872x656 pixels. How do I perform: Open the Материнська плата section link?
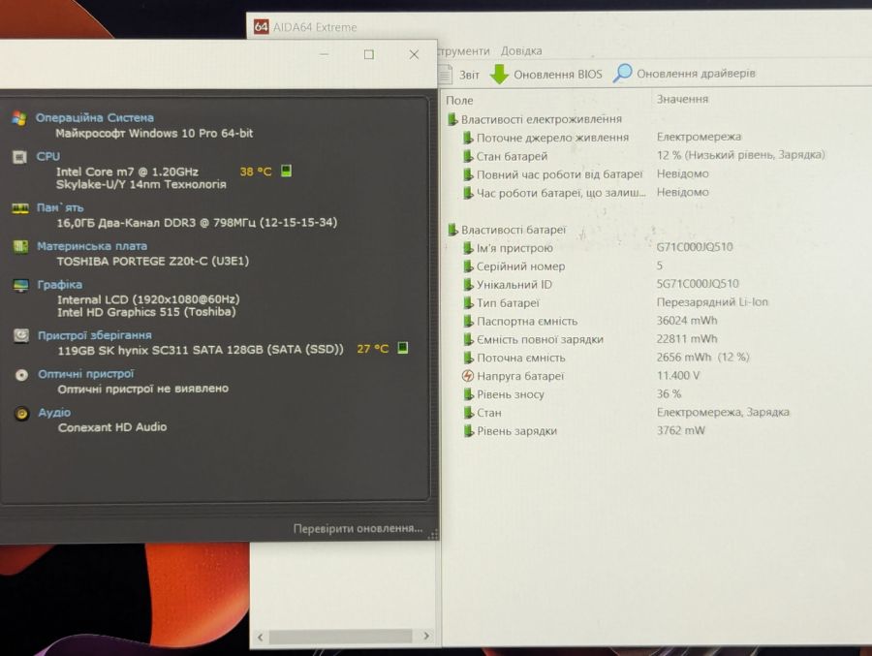(92, 246)
